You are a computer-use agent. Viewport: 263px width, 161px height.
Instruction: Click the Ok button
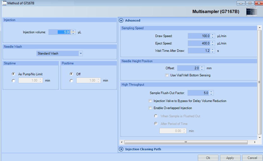(x=208, y=158)
